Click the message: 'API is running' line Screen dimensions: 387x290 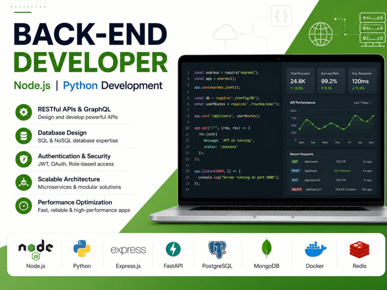(x=229, y=140)
